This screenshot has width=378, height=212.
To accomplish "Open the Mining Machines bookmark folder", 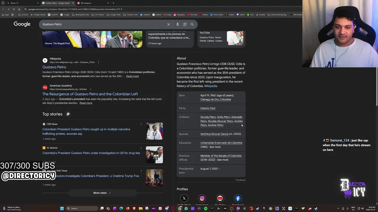I will [81, 15].
